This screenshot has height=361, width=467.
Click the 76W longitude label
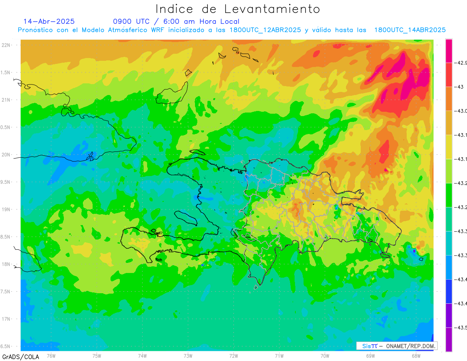point(51,356)
